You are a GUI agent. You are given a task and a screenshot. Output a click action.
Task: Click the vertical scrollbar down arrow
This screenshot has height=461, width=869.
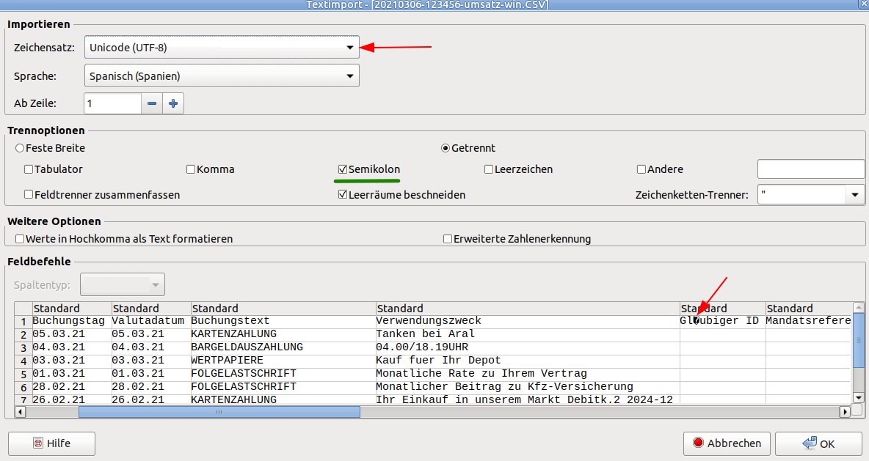859,397
